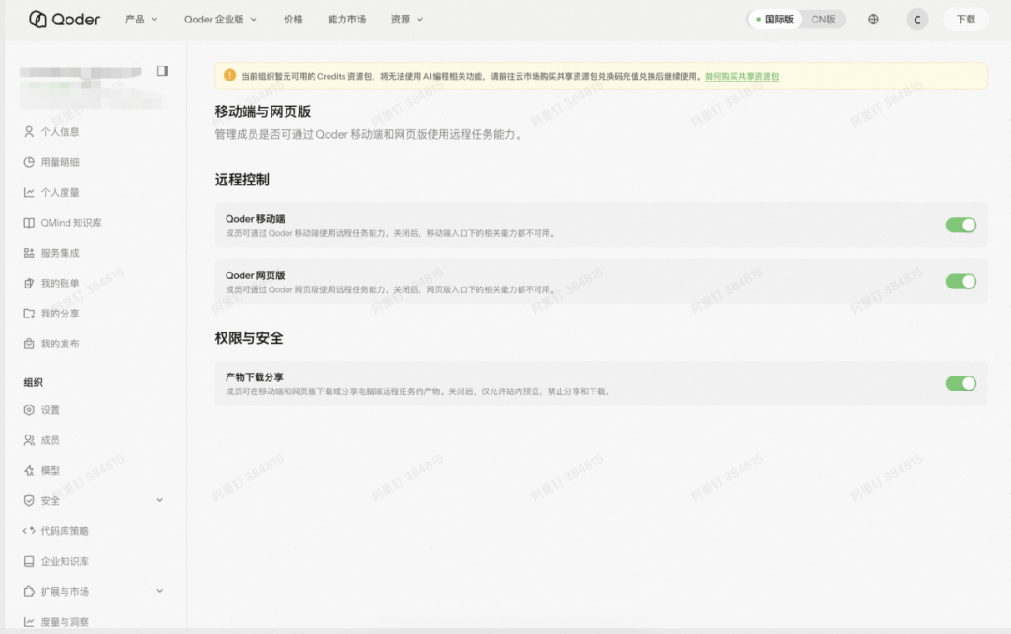Switch to the CN版 version
Viewport: 1011px width, 634px height.
[824, 20]
